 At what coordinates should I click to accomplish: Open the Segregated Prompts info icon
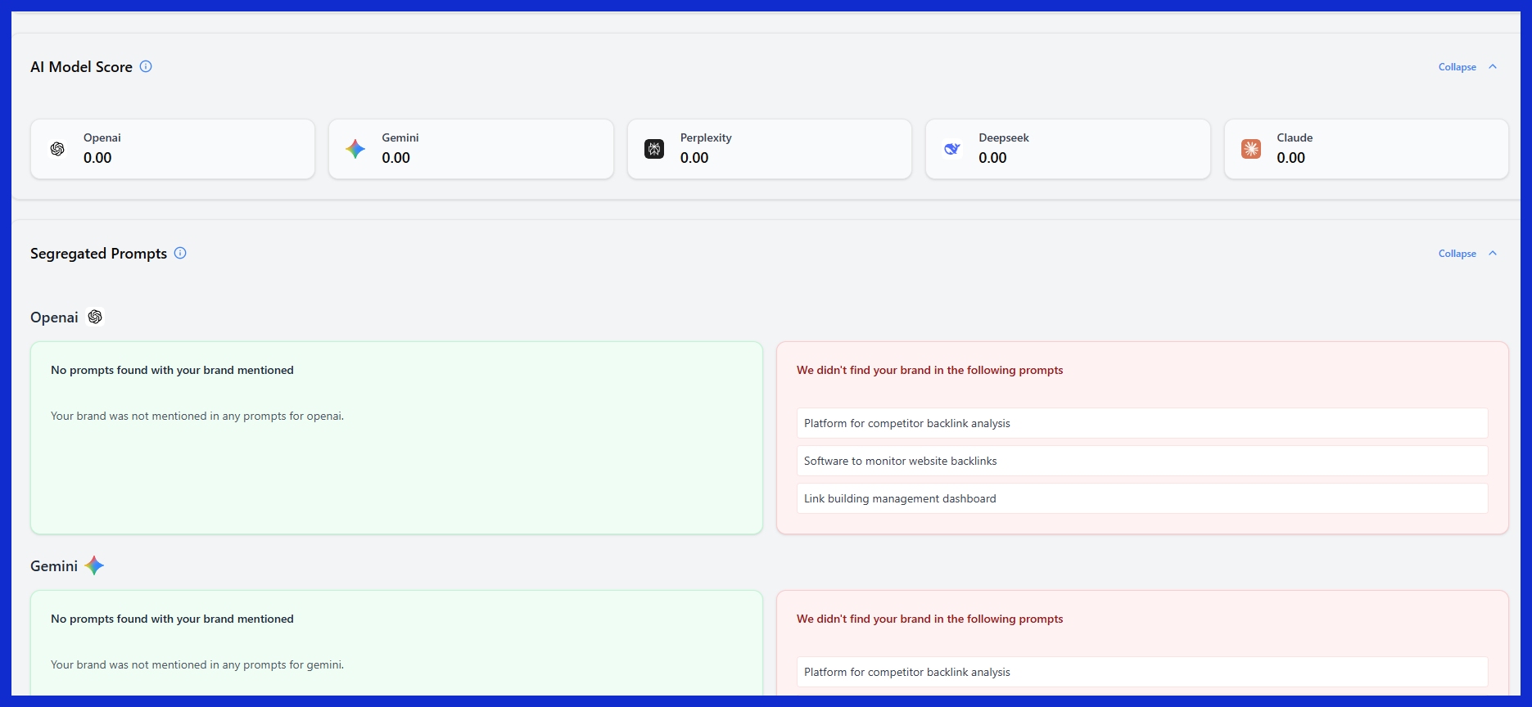point(180,254)
